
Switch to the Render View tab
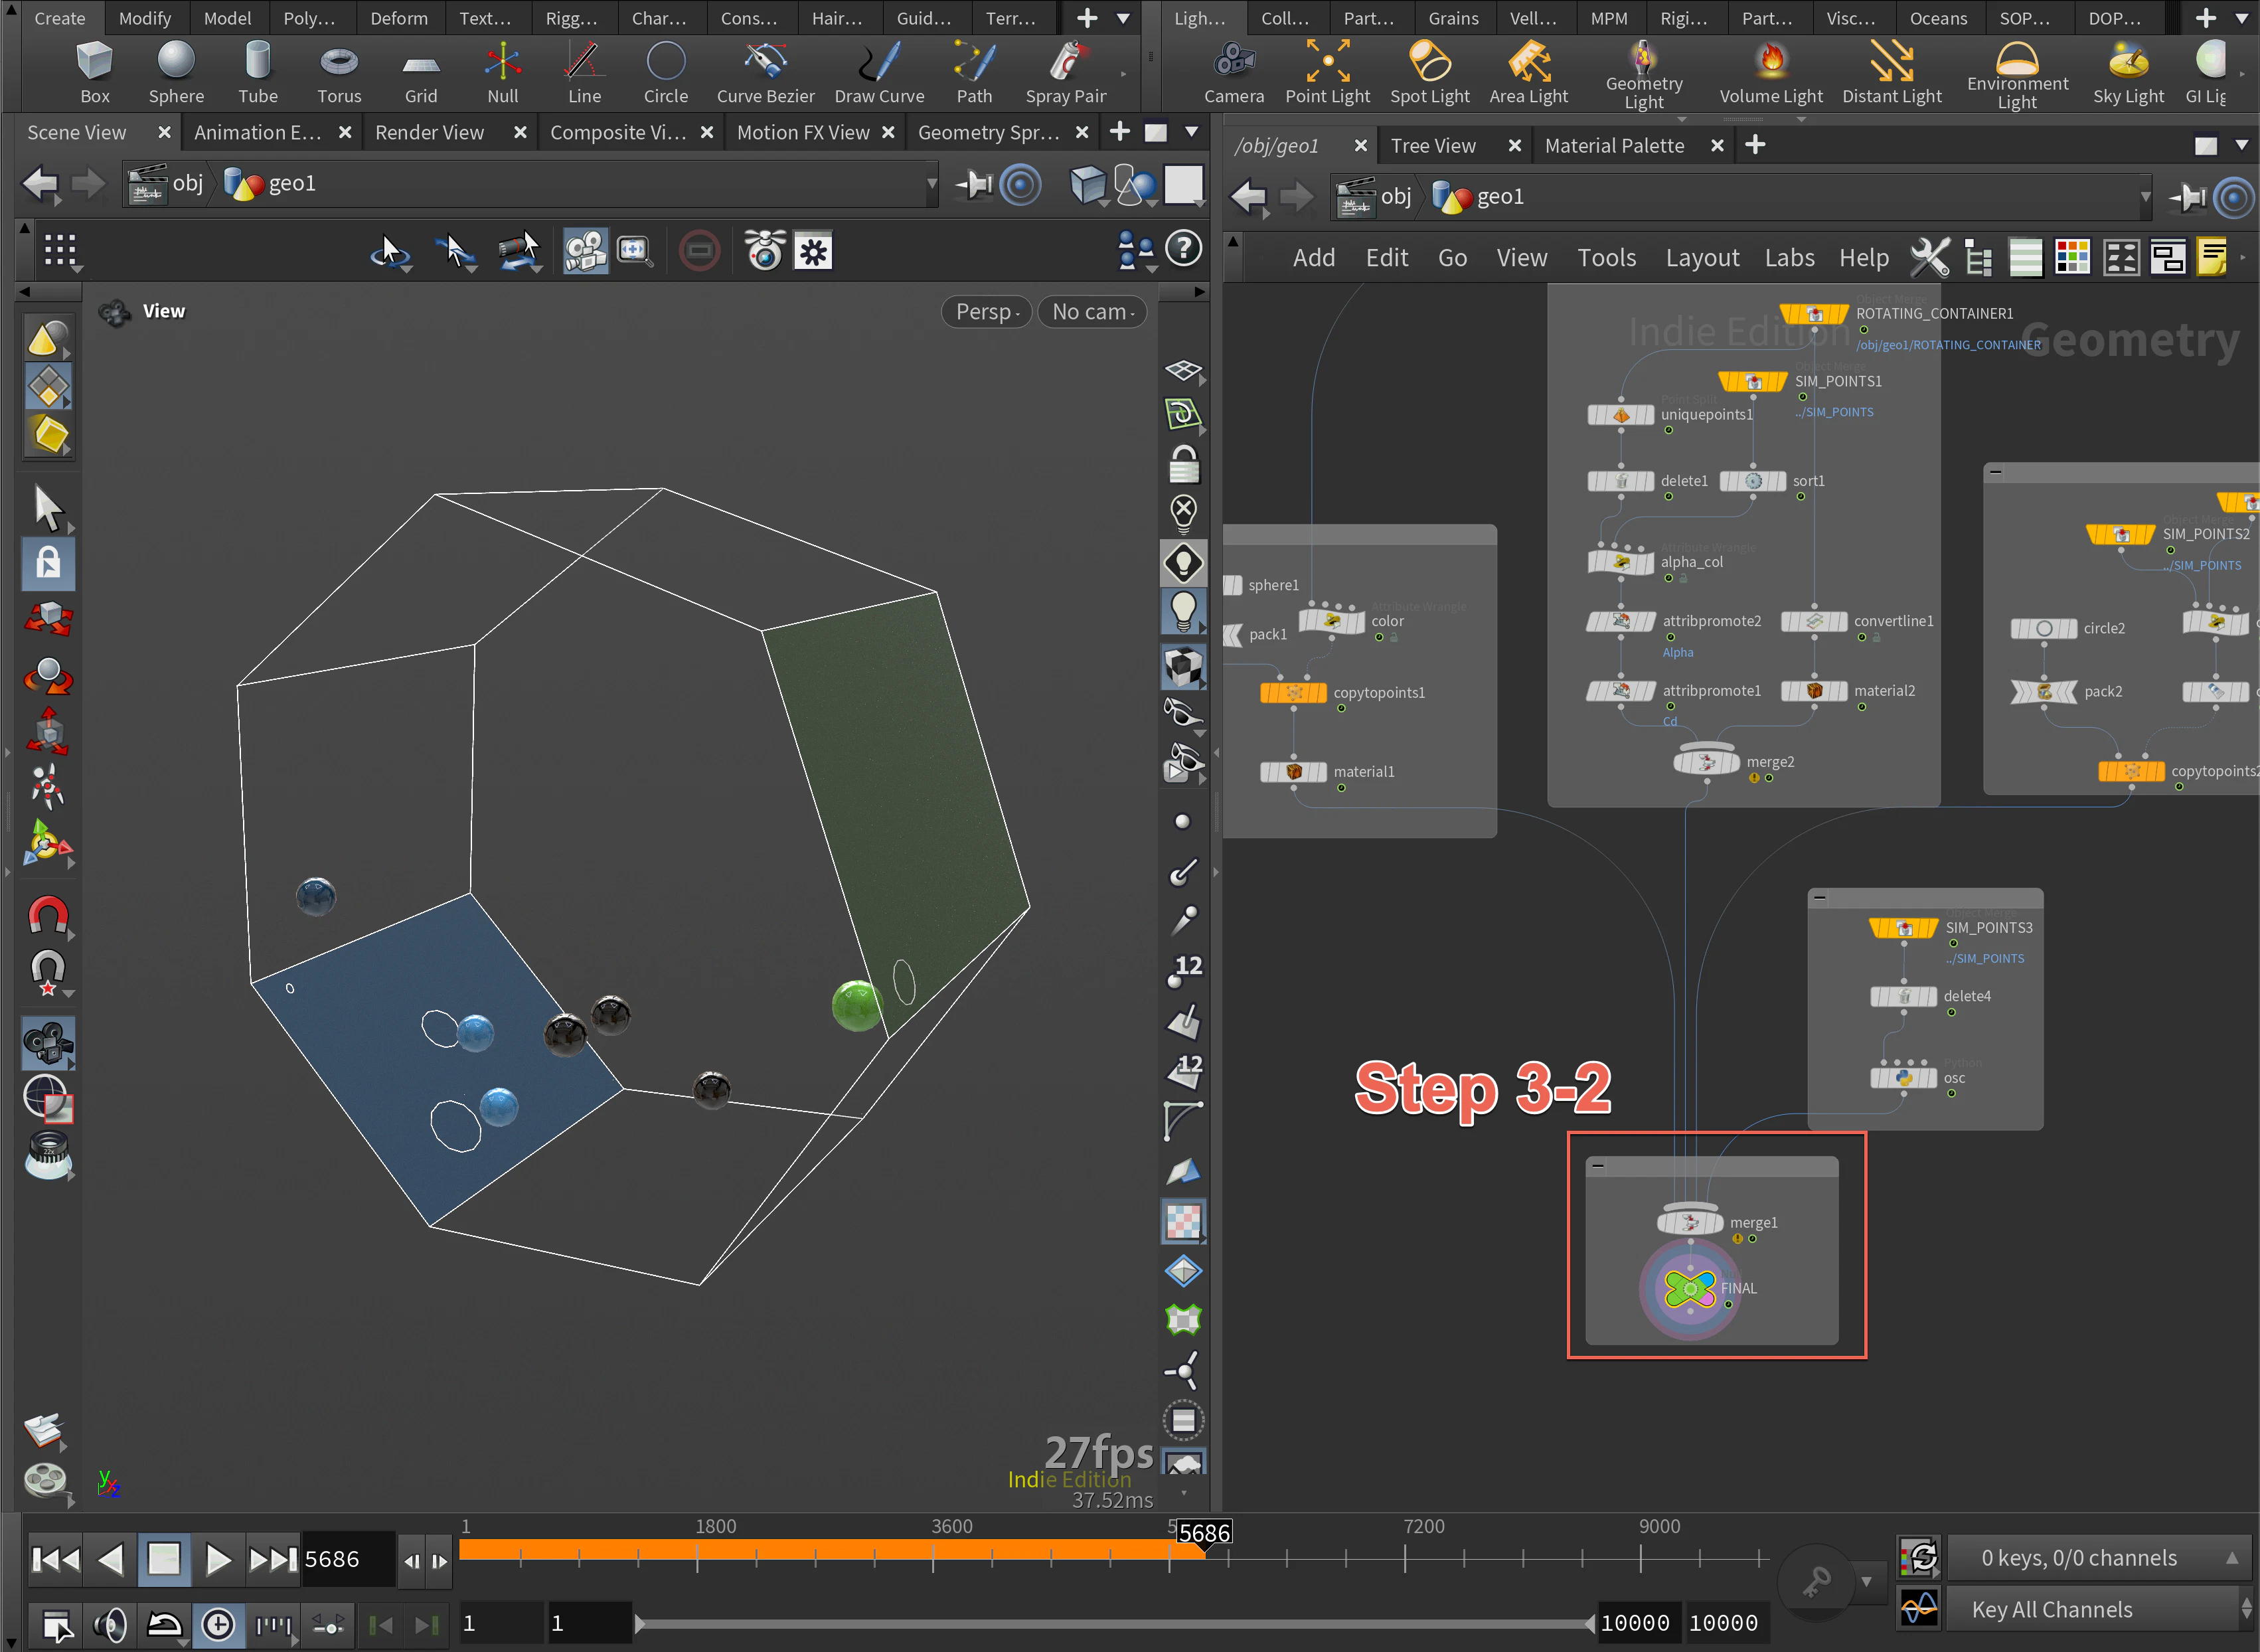pos(429,132)
